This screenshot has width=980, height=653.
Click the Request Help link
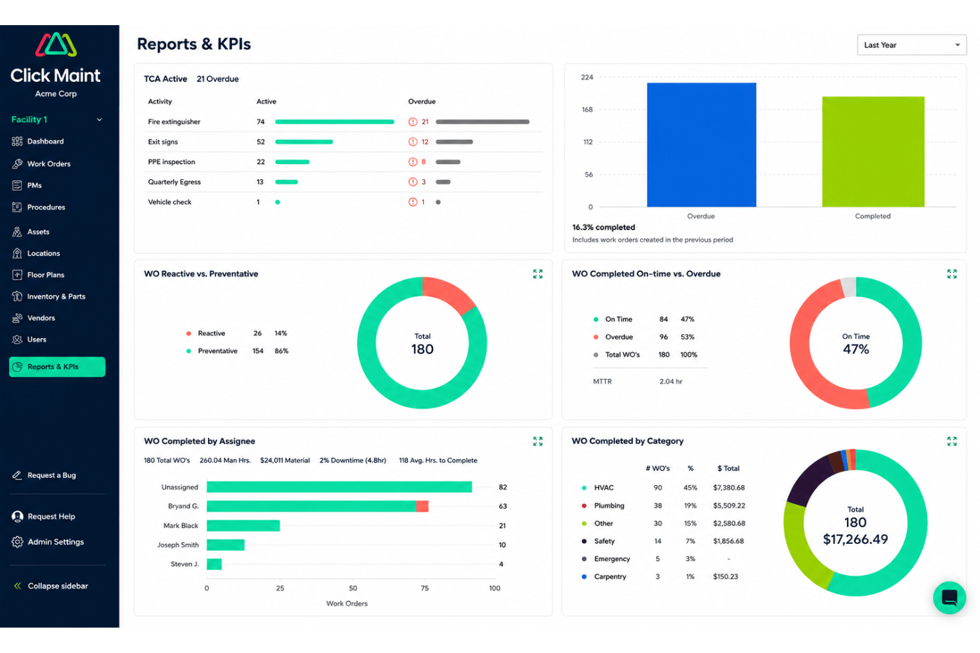[52, 517]
